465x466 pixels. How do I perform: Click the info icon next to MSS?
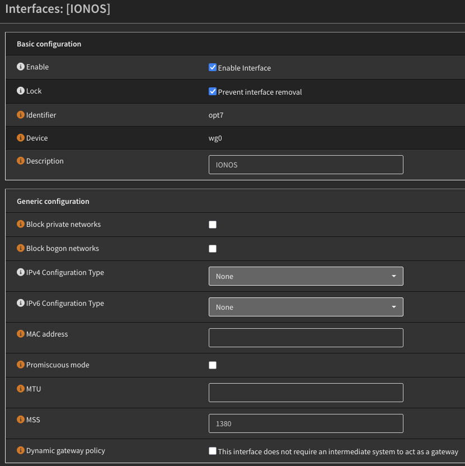click(21, 420)
